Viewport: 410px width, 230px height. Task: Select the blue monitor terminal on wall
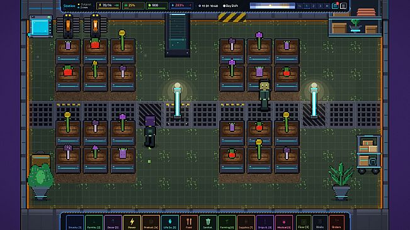[x=40, y=26]
